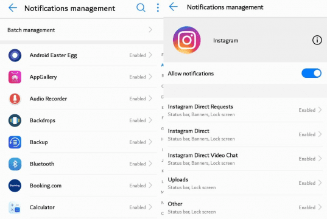Select the Bluetooth app icon

(x=15, y=164)
